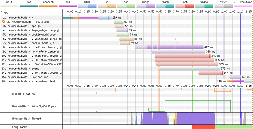The height and width of the screenshot is (129, 253).
Task: Click the 385 ms duration label
Action: 224,64
